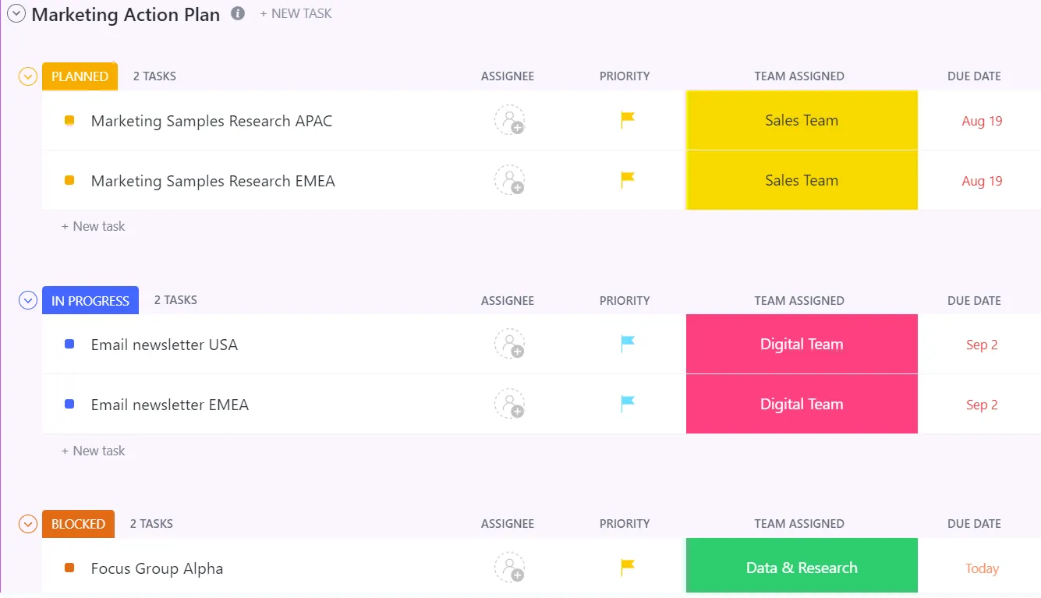Edit Aug 19 due date of APAC task

982,121
